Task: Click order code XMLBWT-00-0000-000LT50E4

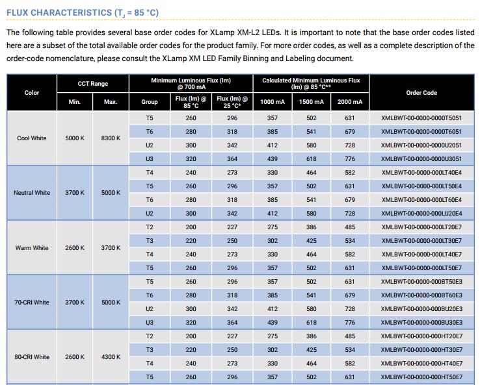Action: click(421, 186)
